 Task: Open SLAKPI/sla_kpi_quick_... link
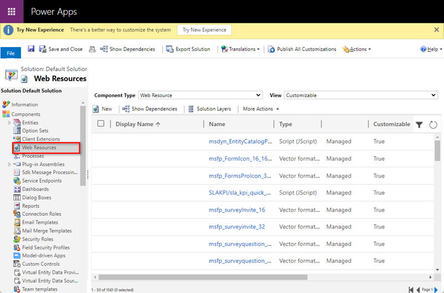point(240,193)
